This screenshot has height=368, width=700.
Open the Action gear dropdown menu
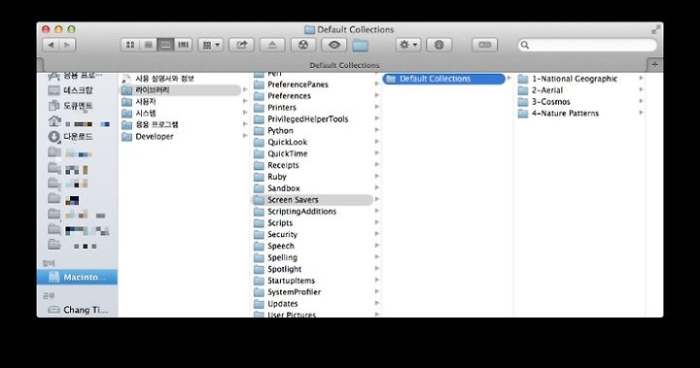click(408, 45)
